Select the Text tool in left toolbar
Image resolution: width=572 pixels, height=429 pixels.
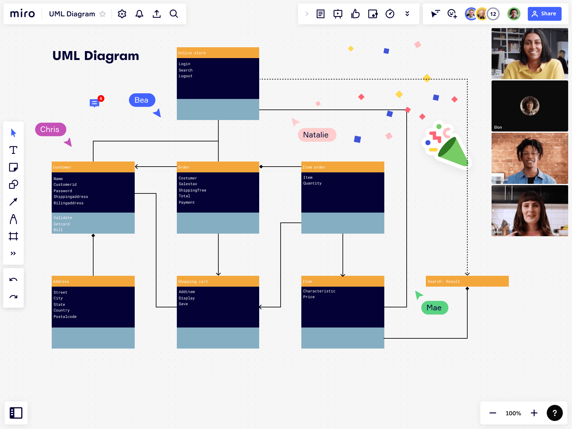point(13,150)
